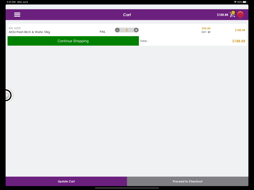Check the Wi-Fi status icon
The image size is (254, 190).
point(235,2)
